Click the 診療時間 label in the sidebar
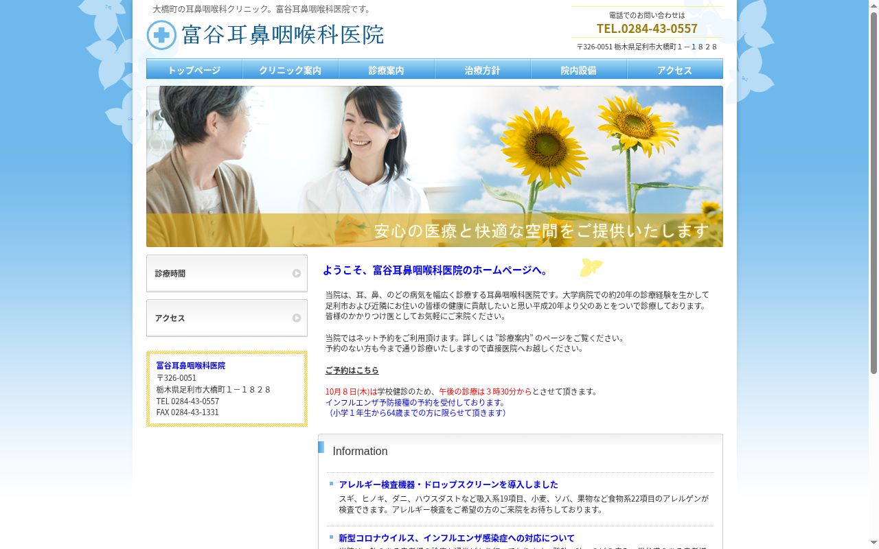The height and width of the screenshot is (549, 879). (170, 273)
